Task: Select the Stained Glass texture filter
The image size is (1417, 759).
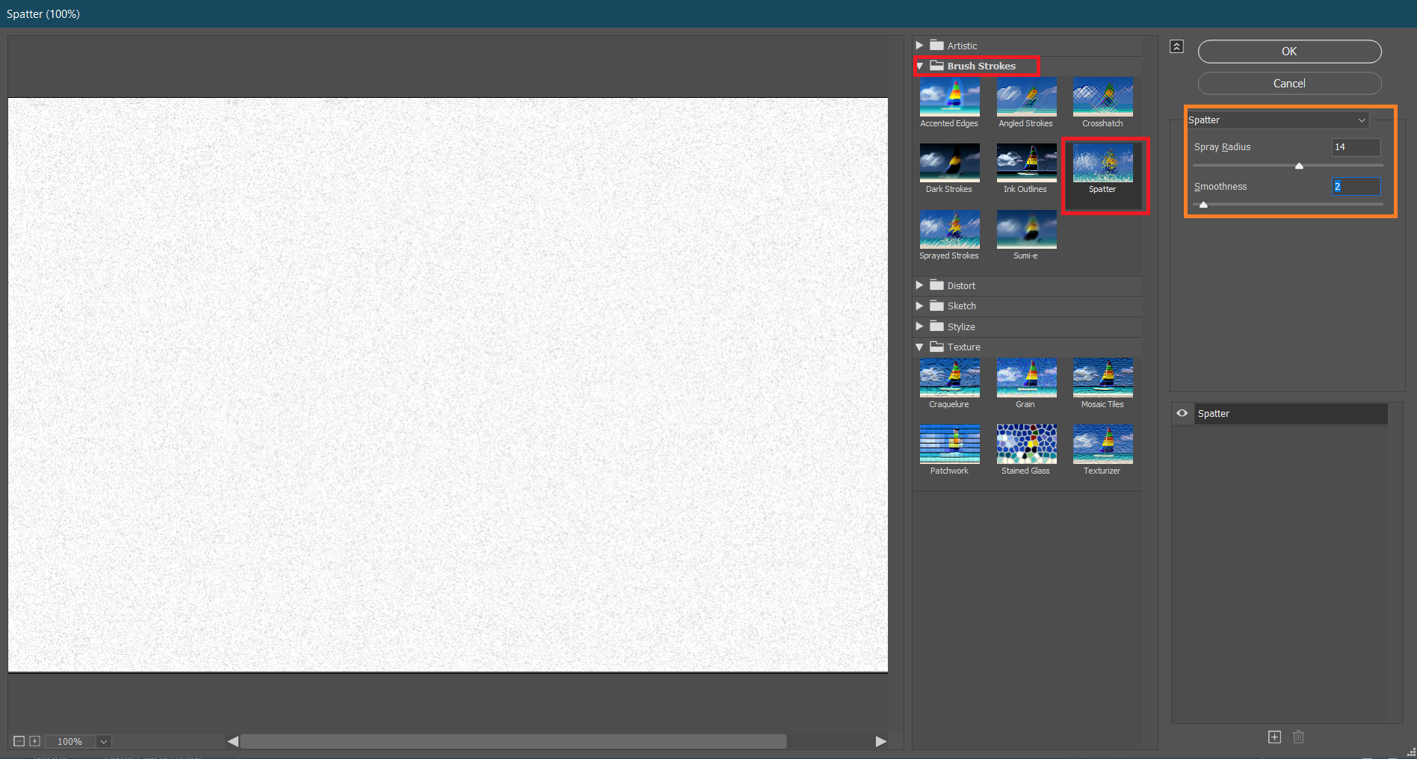Action: (1025, 444)
